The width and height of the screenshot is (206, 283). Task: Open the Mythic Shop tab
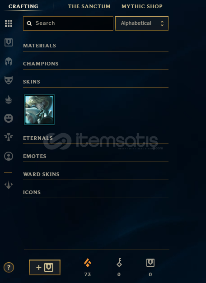142,6
